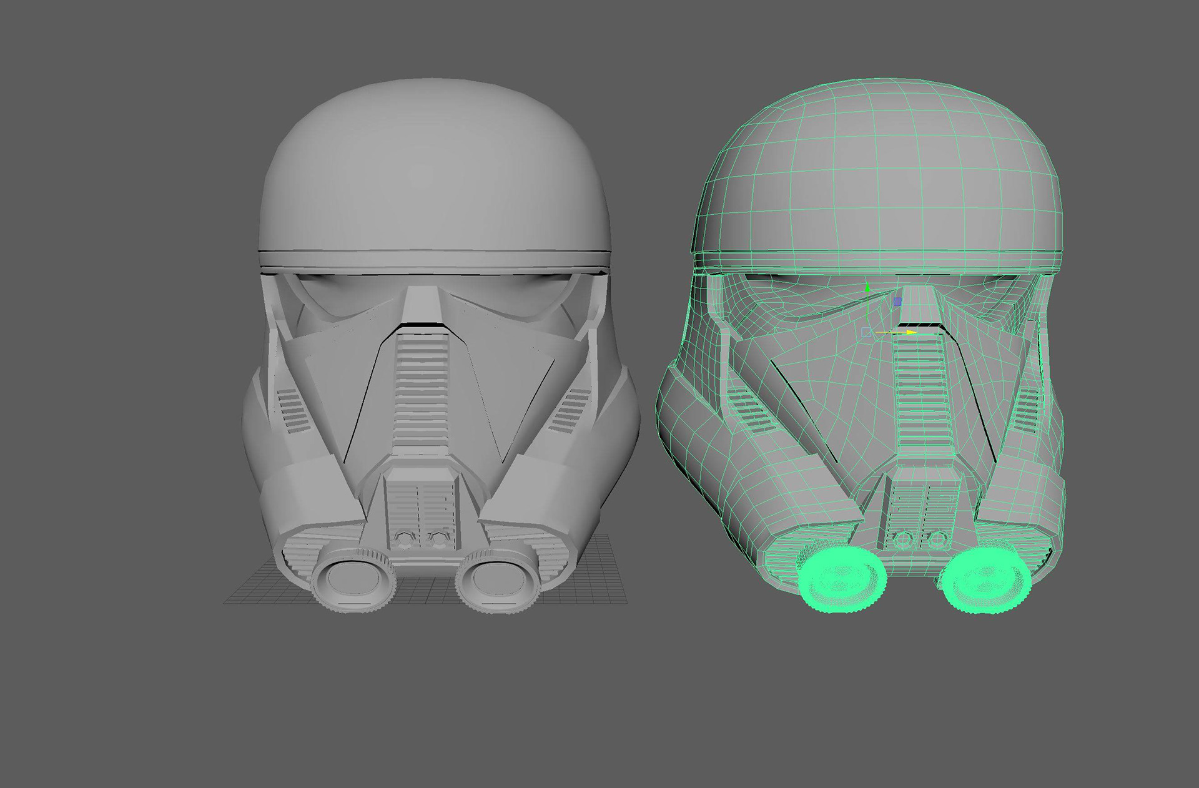Viewport: 1199px width, 788px height.
Task: Click the light-blue center square of the move manipulator
Action: pyautogui.click(x=866, y=332)
